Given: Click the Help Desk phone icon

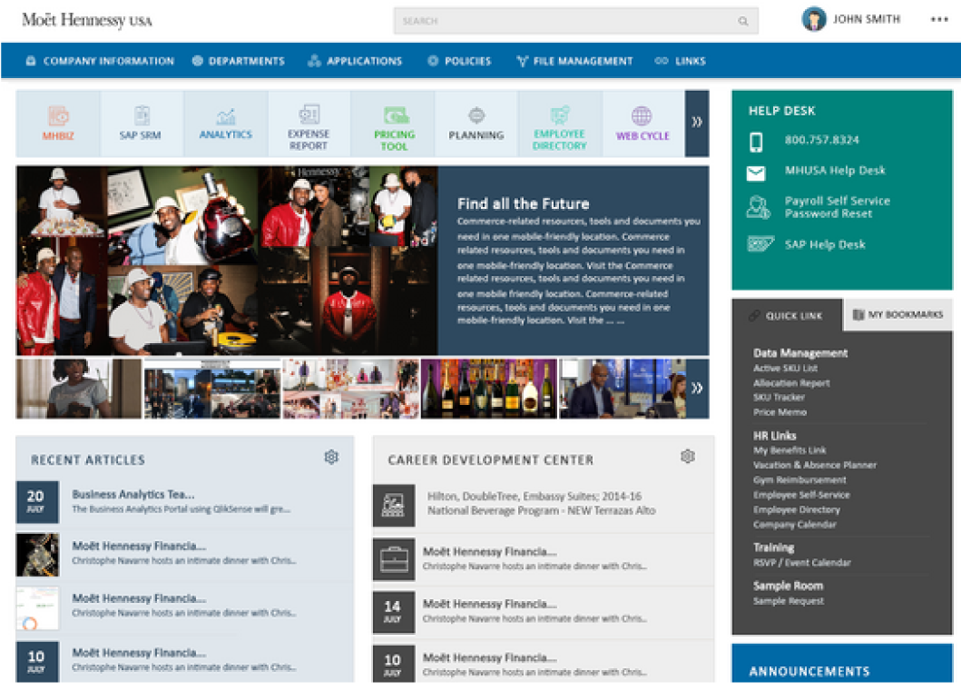Looking at the screenshot, I should [756, 142].
